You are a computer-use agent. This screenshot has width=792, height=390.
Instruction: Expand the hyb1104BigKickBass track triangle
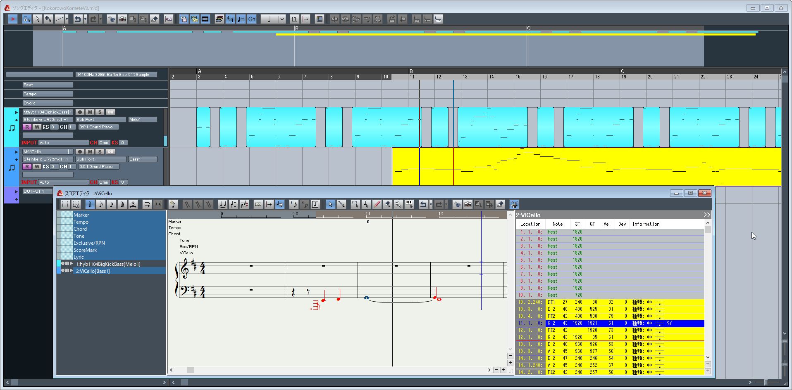click(17, 112)
